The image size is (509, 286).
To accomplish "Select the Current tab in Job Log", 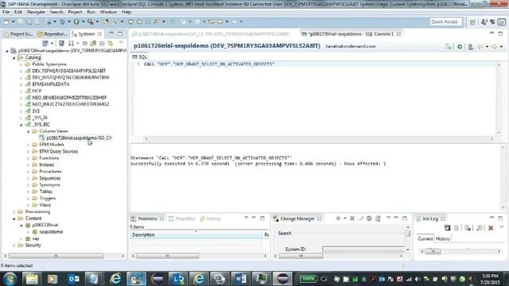I will coord(425,238).
